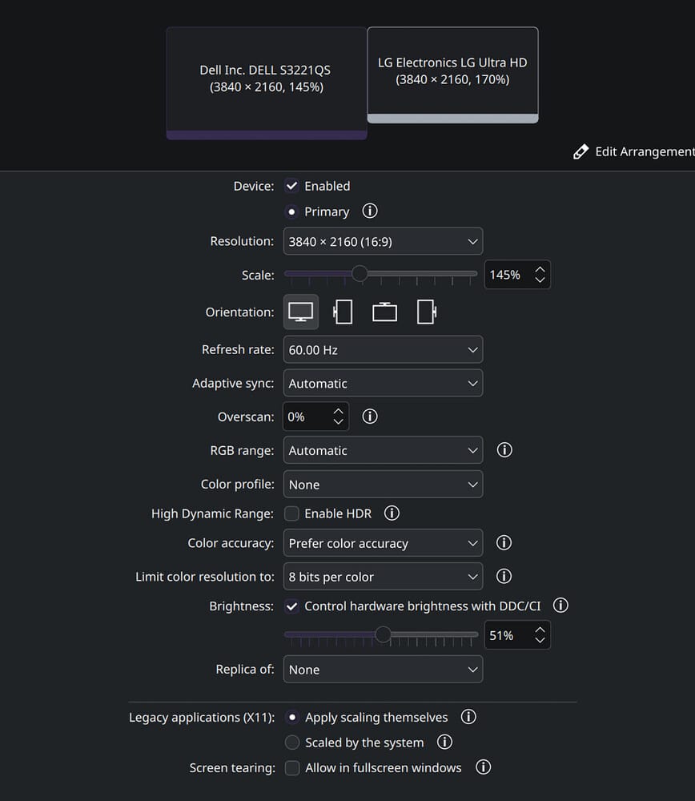Viewport: 695px width, 801px height.
Task: Select the portrait (flipped) orientation icon
Action: pos(426,312)
